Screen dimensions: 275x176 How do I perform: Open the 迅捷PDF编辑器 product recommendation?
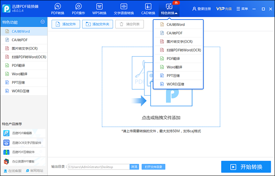coord(24,133)
